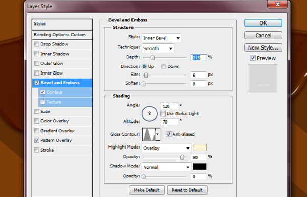
Task: Select the Pattern Overlay effect row
Action: [62, 140]
